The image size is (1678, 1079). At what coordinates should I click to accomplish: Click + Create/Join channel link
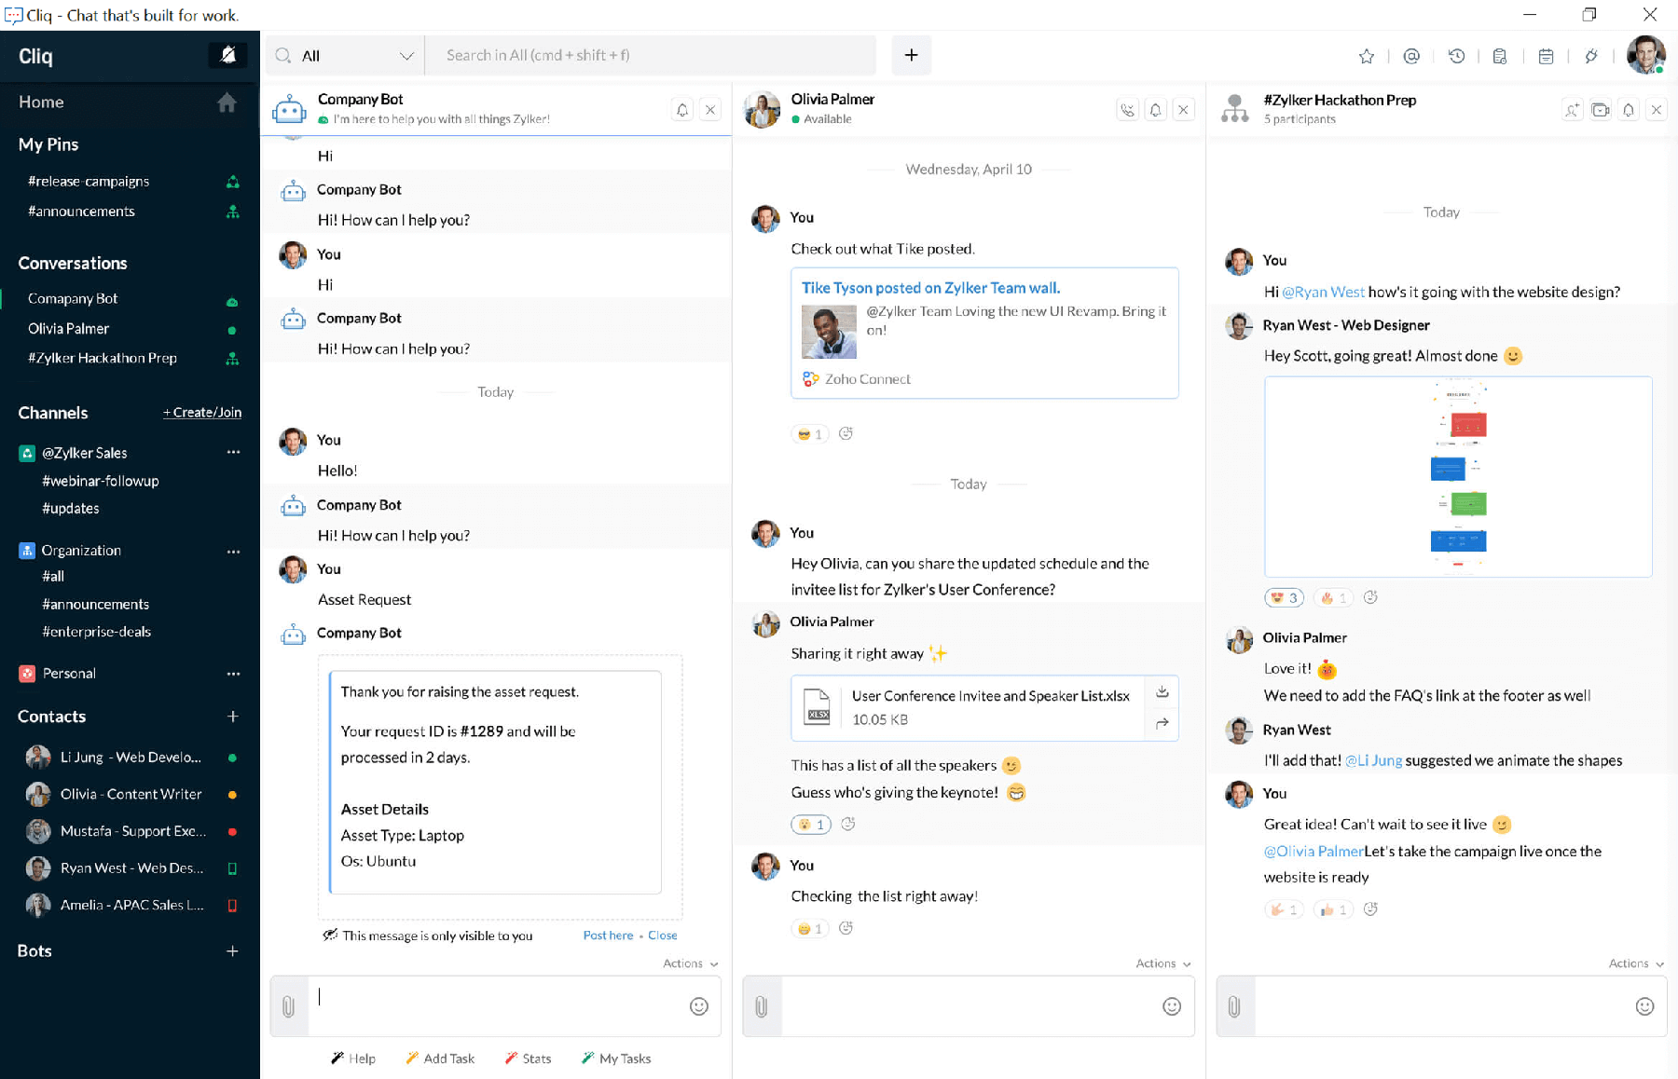click(x=202, y=412)
